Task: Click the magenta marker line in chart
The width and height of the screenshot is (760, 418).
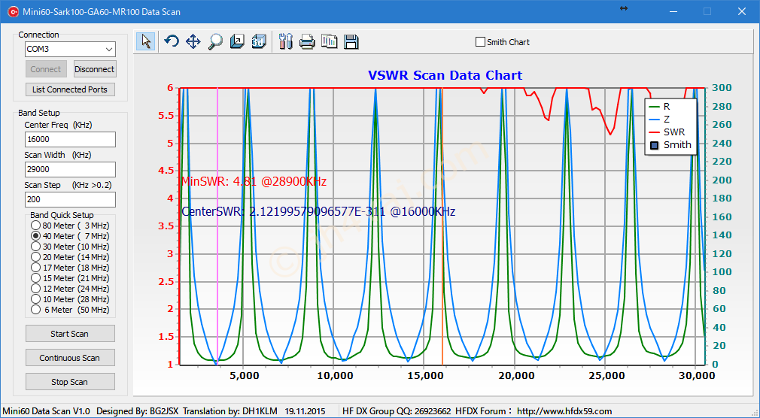Action: coord(217,226)
